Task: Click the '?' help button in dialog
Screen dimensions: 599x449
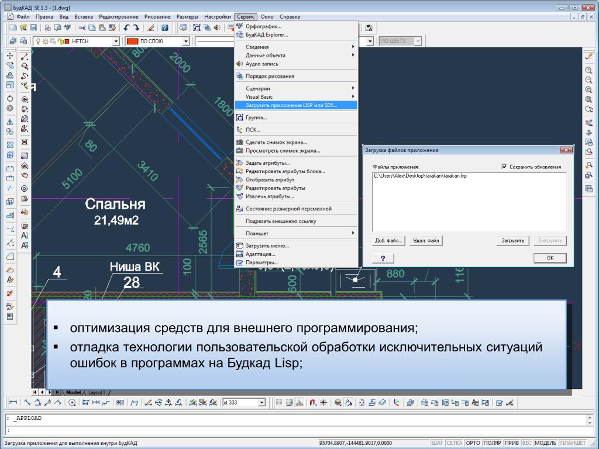Action: click(x=383, y=258)
